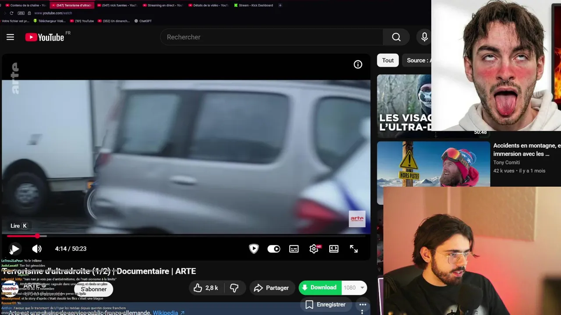
Task: Toggle subtitles on the player
Action: pyautogui.click(x=294, y=249)
